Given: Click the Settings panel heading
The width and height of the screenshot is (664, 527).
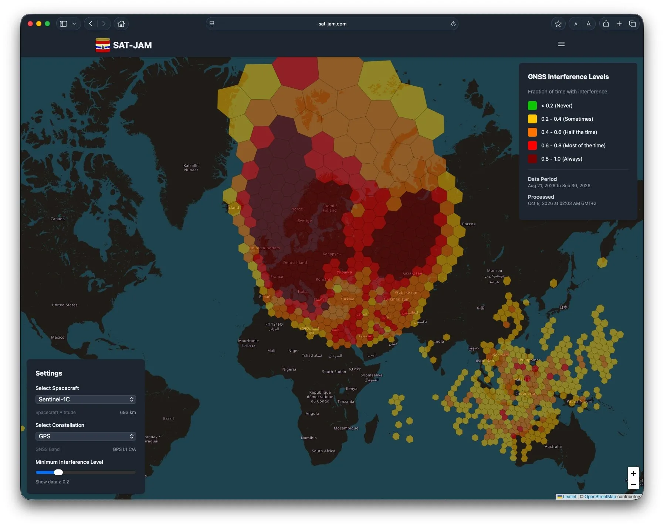Looking at the screenshot, I should coord(49,373).
